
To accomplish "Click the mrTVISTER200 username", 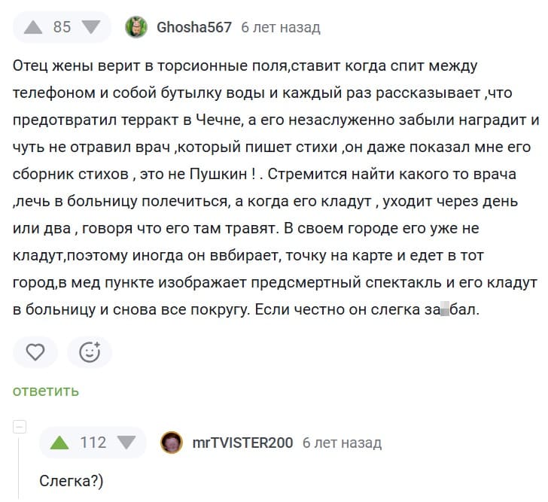I will [x=242, y=443].
